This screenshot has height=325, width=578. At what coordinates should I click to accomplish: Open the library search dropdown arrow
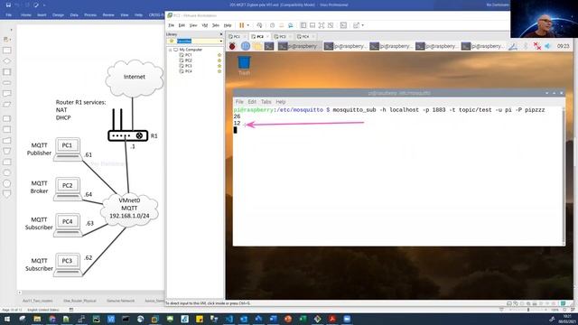click(220, 41)
